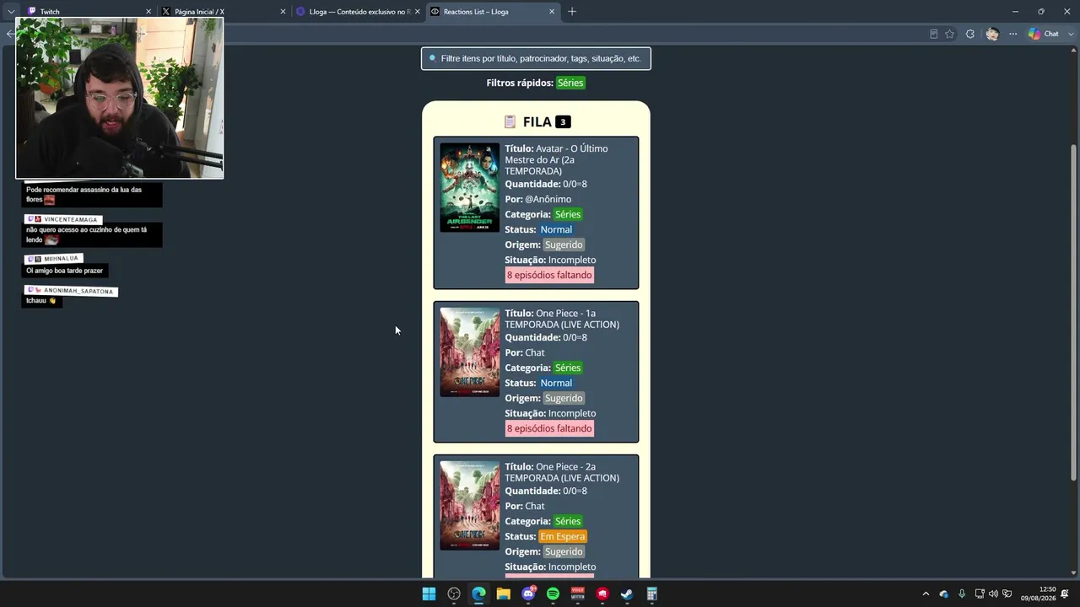The height and width of the screenshot is (607, 1080).
Task: Show hidden system tray icons
Action: [x=926, y=594]
